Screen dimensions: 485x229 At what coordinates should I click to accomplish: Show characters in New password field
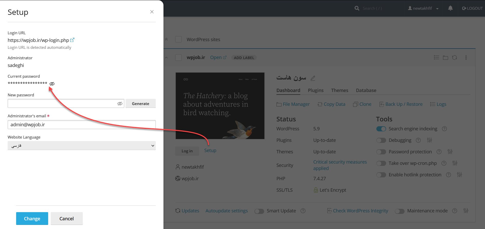pos(120,104)
